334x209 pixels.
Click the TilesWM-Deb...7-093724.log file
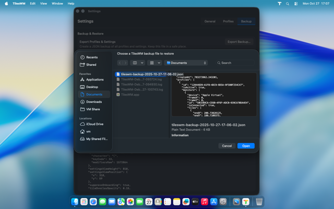click(x=139, y=79)
